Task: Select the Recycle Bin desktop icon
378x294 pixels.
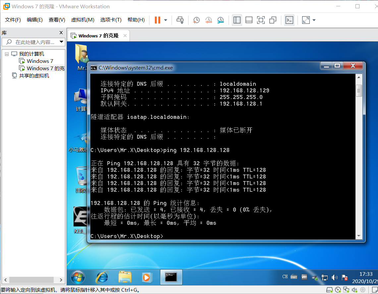Action: [81, 180]
